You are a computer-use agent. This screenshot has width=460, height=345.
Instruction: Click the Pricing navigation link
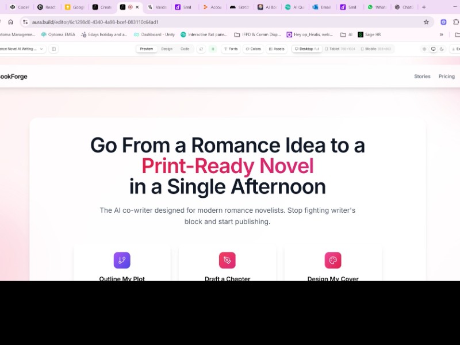[x=447, y=76]
